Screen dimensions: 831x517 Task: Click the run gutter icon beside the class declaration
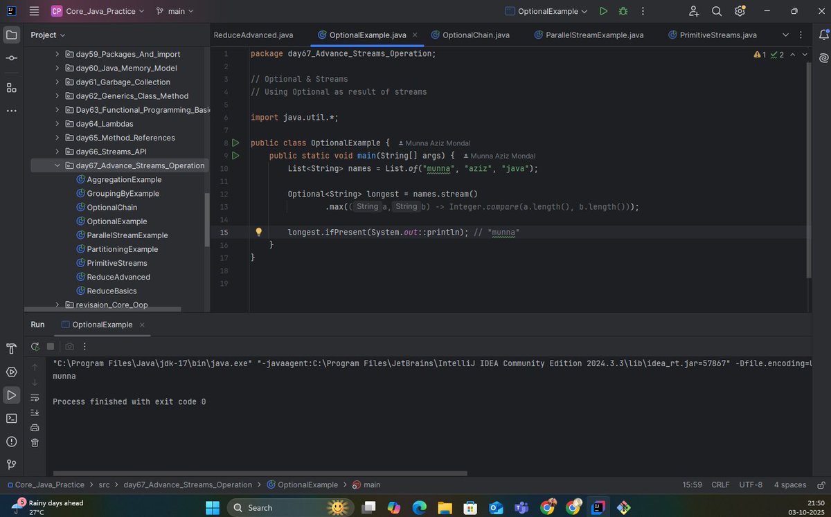[235, 143]
